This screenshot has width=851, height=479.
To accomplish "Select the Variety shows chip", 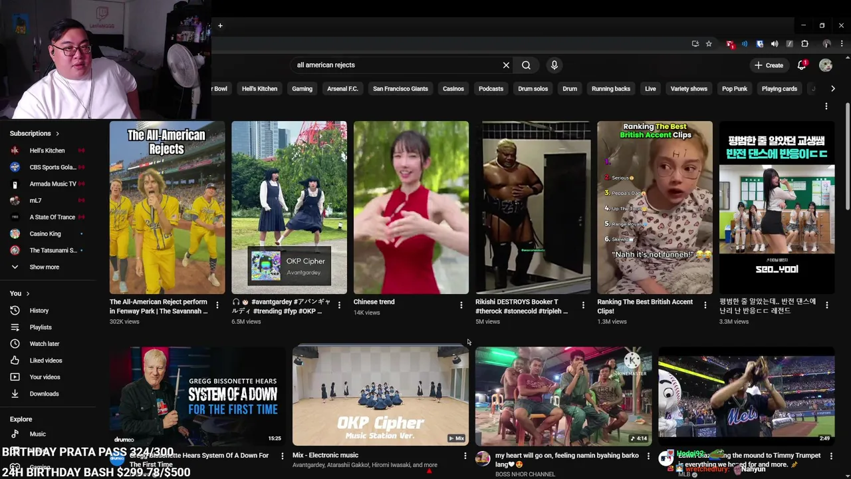I will [689, 88].
